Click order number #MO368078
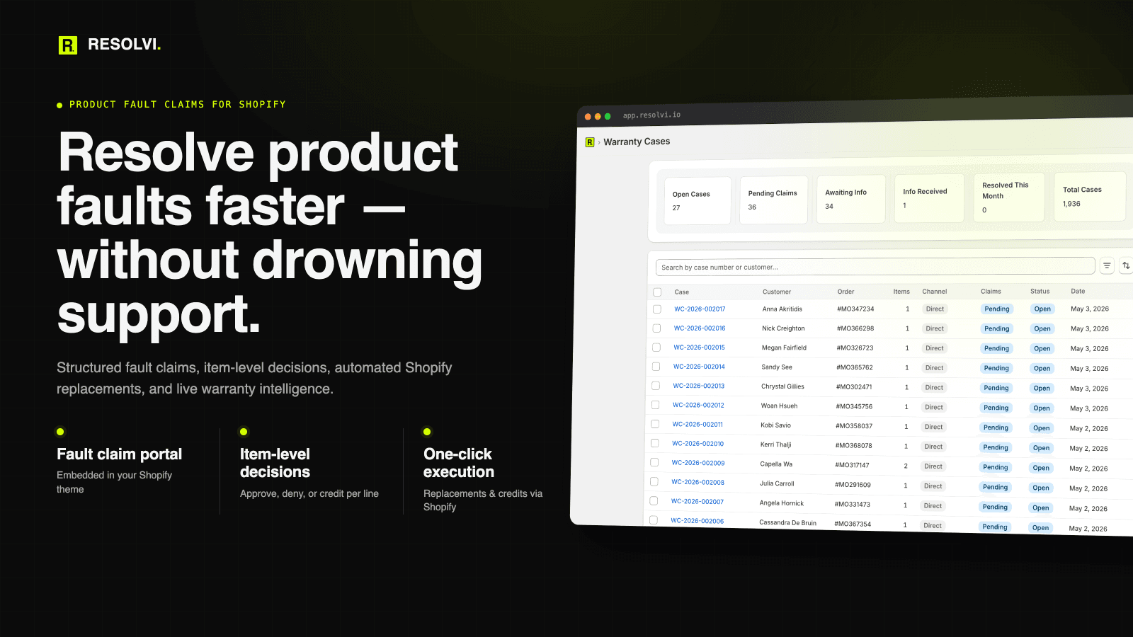 coord(853,446)
